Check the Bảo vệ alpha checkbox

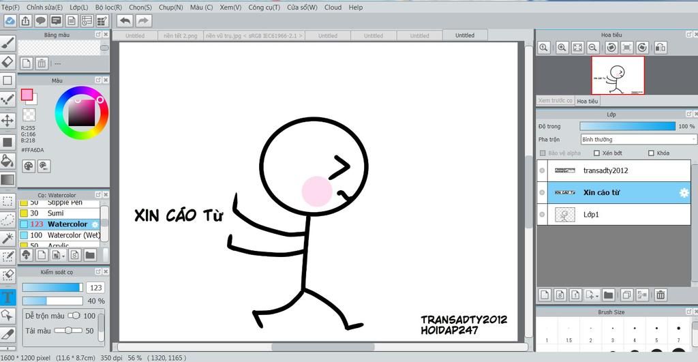click(542, 153)
